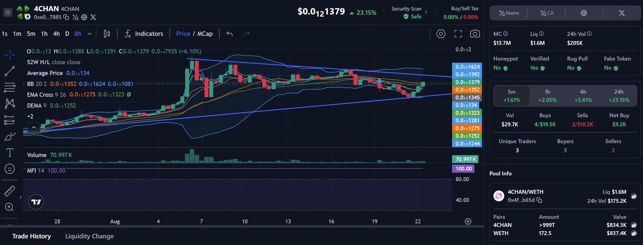The width and height of the screenshot is (643, 245).
Task: Select the crosshair cursor tool
Action: [10, 54]
